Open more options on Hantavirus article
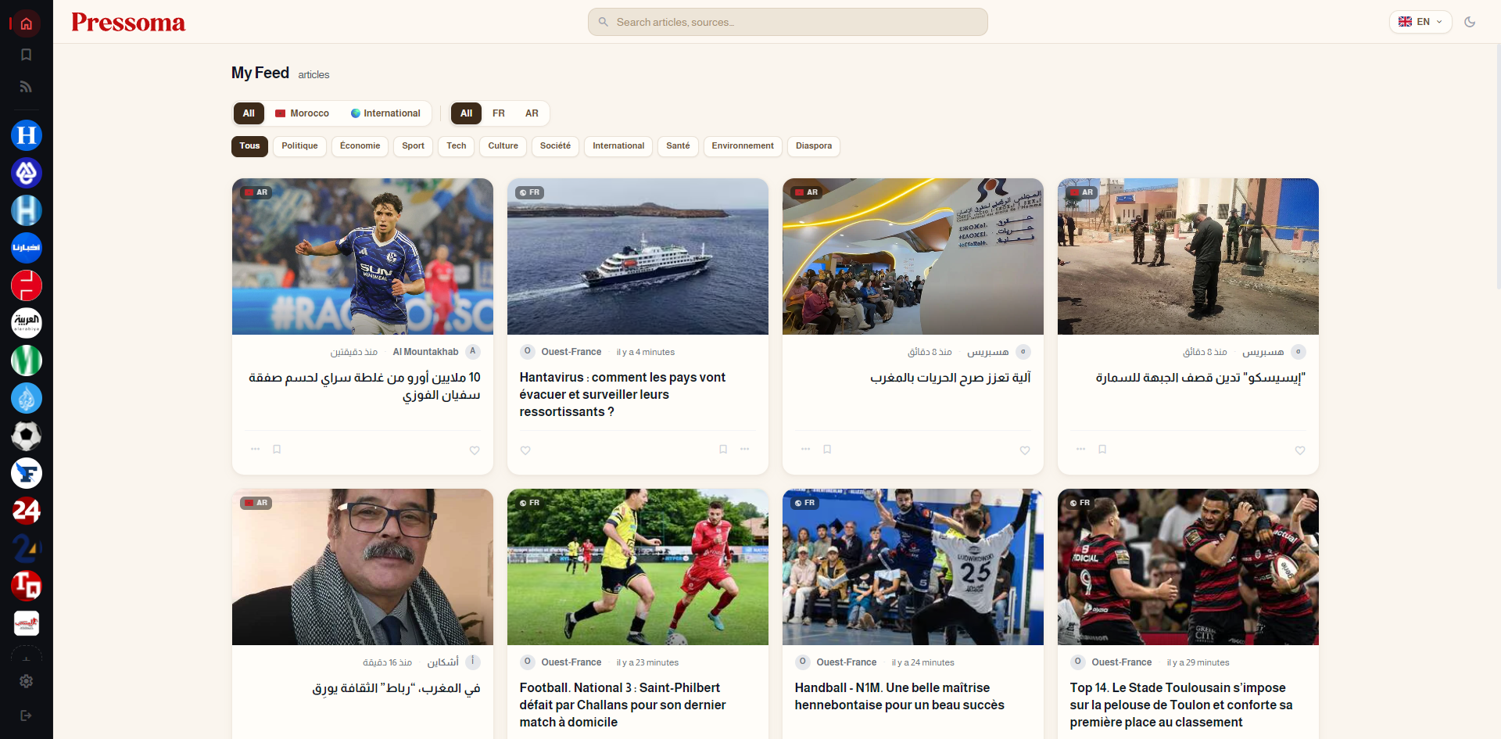Viewport: 1501px width, 739px height. [745, 449]
